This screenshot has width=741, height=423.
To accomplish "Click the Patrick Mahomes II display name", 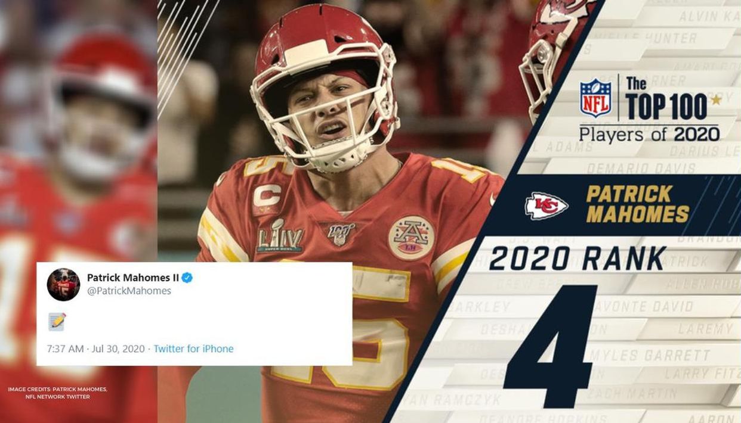I will 133,278.
